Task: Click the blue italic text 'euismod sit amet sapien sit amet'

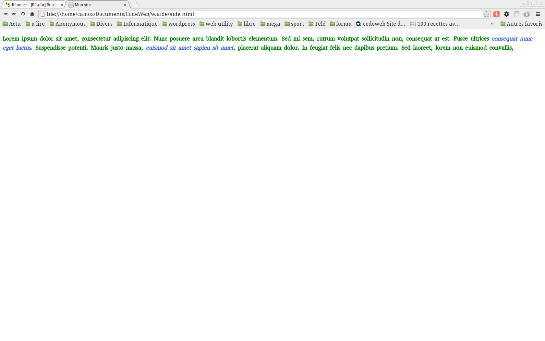Action: click(x=190, y=48)
